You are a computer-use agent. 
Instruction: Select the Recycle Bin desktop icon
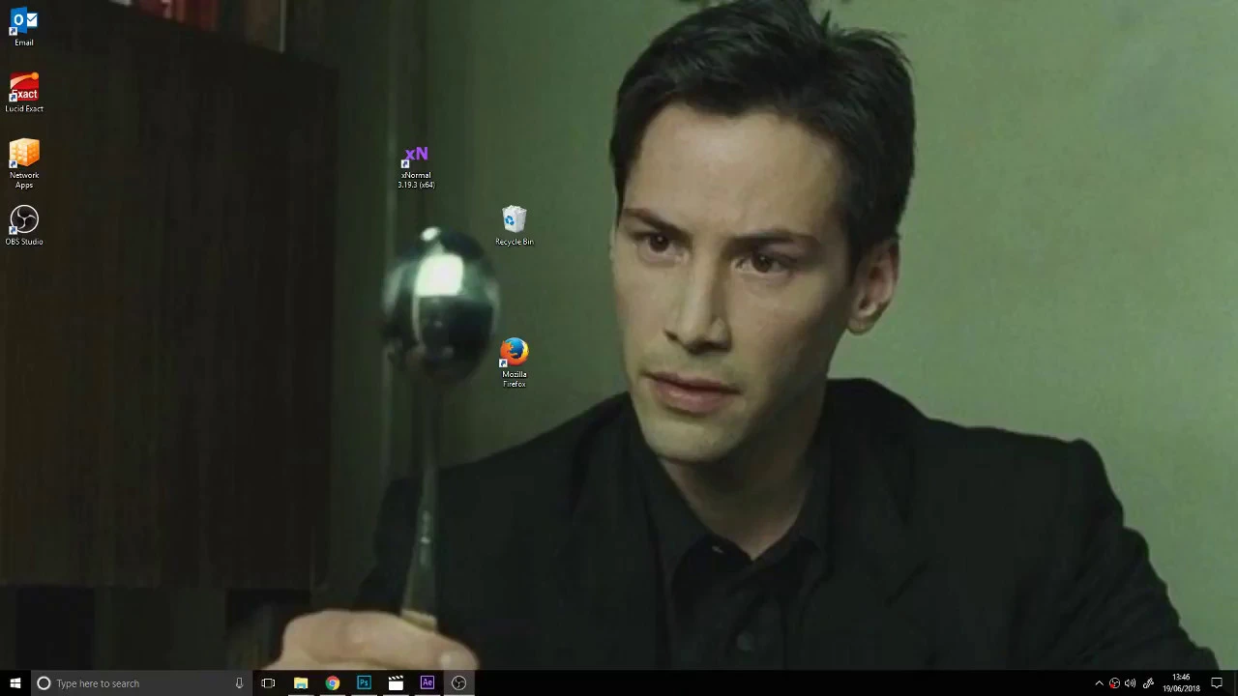coord(514,225)
